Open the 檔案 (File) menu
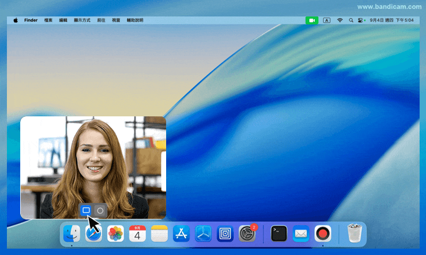This screenshot has width=426, height=255. [48, 20]
